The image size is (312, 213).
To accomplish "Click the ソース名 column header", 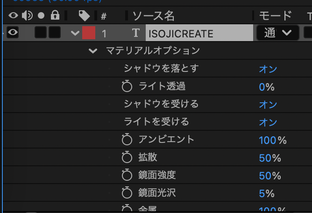I will (x=154, y=16).
